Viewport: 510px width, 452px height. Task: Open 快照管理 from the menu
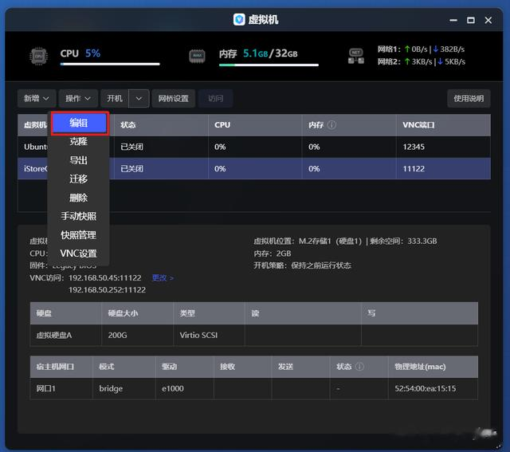point(78,235)
